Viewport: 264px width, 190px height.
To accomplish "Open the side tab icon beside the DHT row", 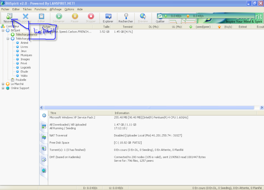I will pos(44,159).
